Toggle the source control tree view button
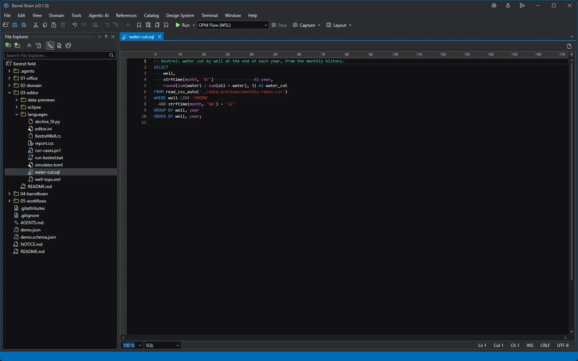The width and height of the screenshot is (578, 361). click(50, 45)
